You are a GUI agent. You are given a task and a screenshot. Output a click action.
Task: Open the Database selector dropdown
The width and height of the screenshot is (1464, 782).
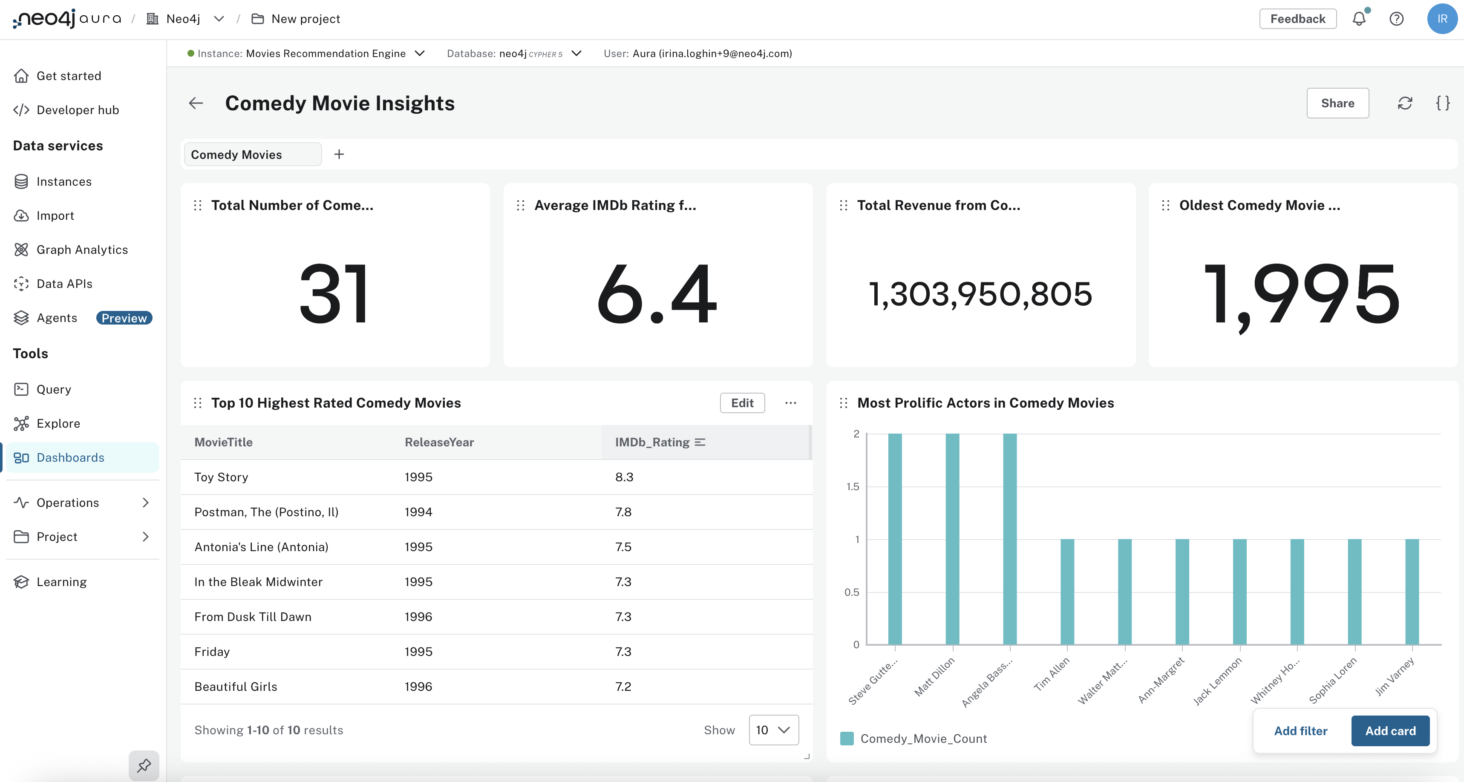click(x=576, y=53)
